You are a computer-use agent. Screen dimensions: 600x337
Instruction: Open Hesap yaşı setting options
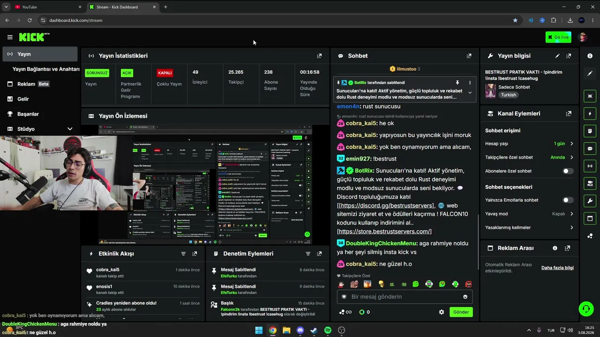(529, 144)
